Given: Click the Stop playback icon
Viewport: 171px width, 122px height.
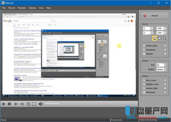Looking at the screenshot, I should click(9, 104).
